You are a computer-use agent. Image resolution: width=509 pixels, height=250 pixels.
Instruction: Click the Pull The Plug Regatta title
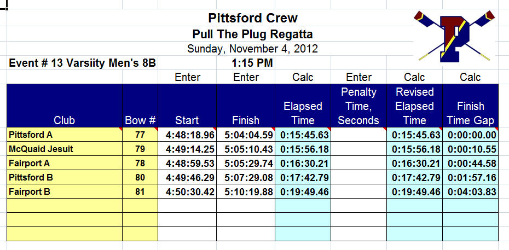click(x=252, y=34)
